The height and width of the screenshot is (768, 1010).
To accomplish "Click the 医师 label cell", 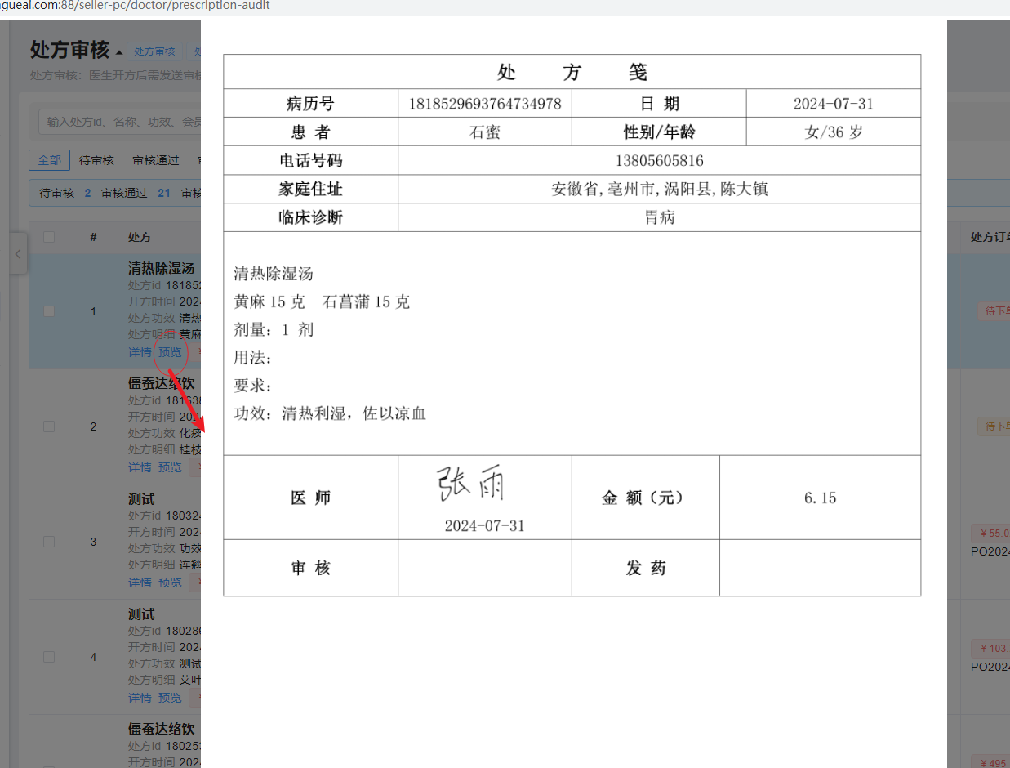I will (311, 498).
